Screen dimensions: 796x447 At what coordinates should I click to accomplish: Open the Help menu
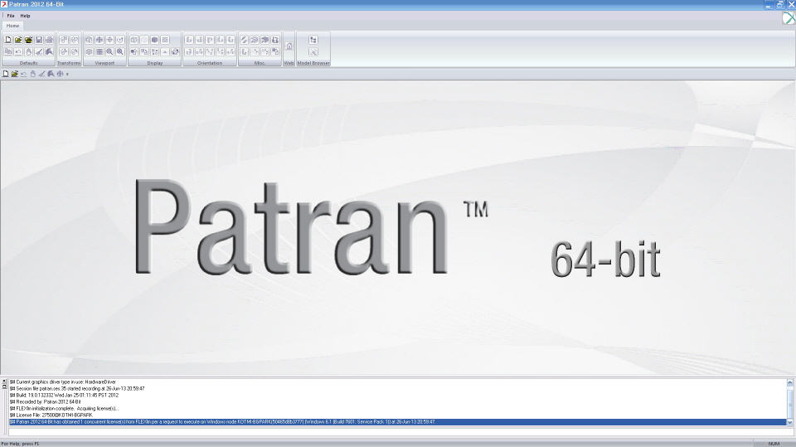click(x=25, y=16)
